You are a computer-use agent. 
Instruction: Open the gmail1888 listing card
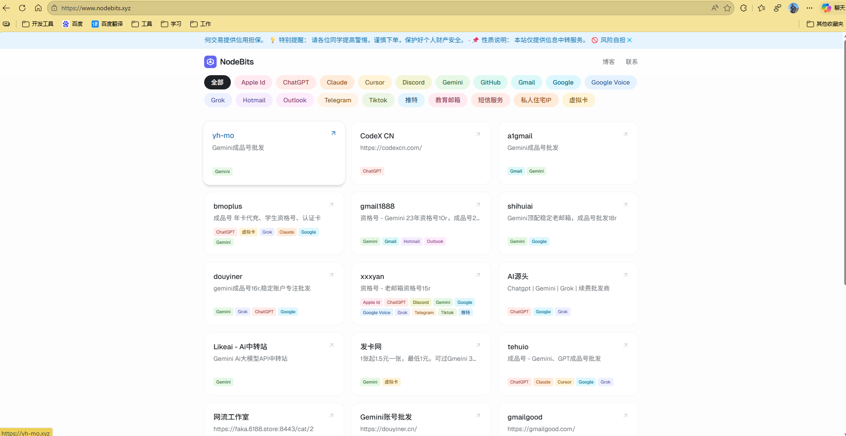coord(421,223)
